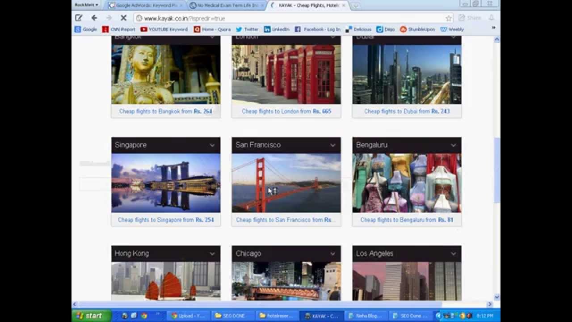
Task: Open the Home - Quora bookmark
Action: point(212,29)
